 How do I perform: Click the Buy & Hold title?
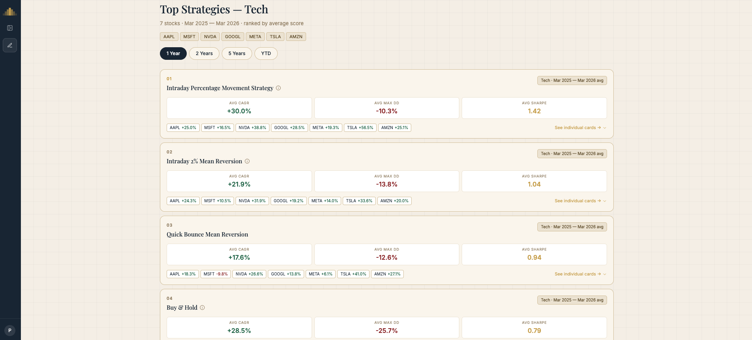click(182, 308)
